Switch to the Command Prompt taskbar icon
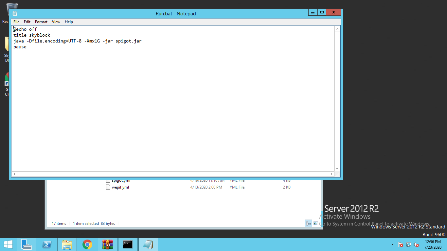This screenshot has height=251, width=447. [x=128, y=244]
